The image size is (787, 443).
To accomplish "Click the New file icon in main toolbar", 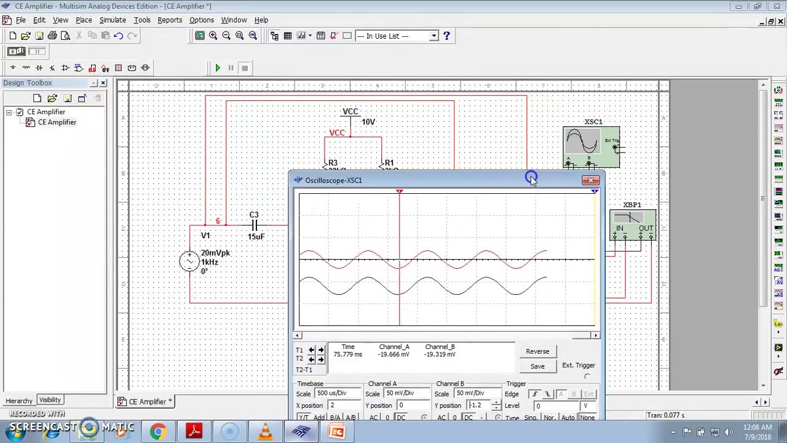I will [x=12, y=36].
